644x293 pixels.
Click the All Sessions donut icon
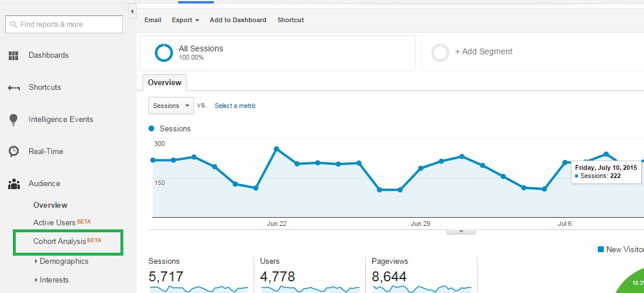(164, 53)
